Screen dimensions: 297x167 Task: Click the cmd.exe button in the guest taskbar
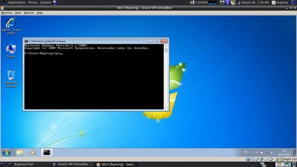click(47, 153)
